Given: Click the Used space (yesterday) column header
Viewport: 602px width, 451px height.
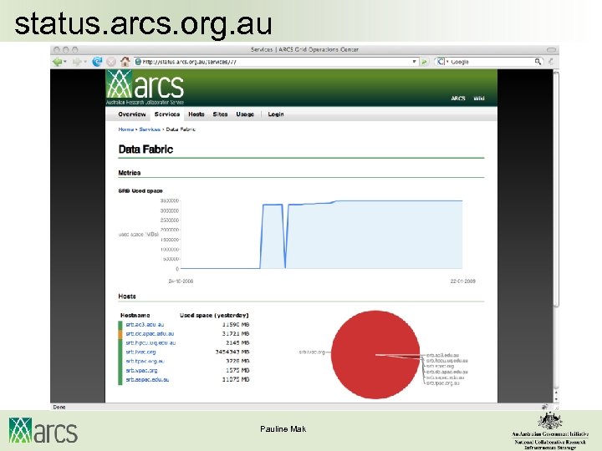Looking at the screenshot, I should [x=214, y=315].
